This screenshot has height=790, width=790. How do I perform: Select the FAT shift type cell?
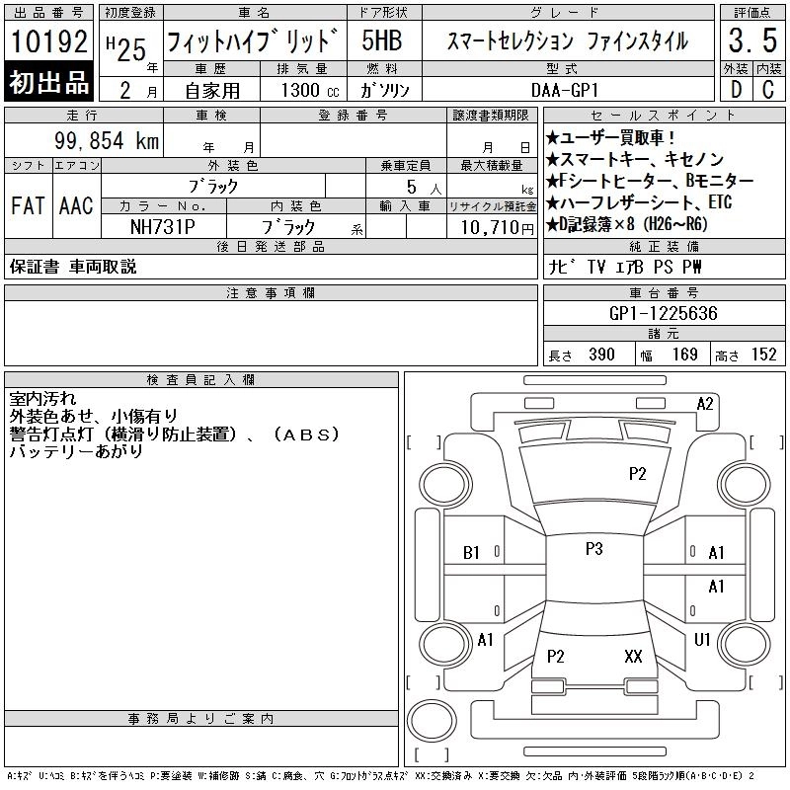click(x=28, y=205)
